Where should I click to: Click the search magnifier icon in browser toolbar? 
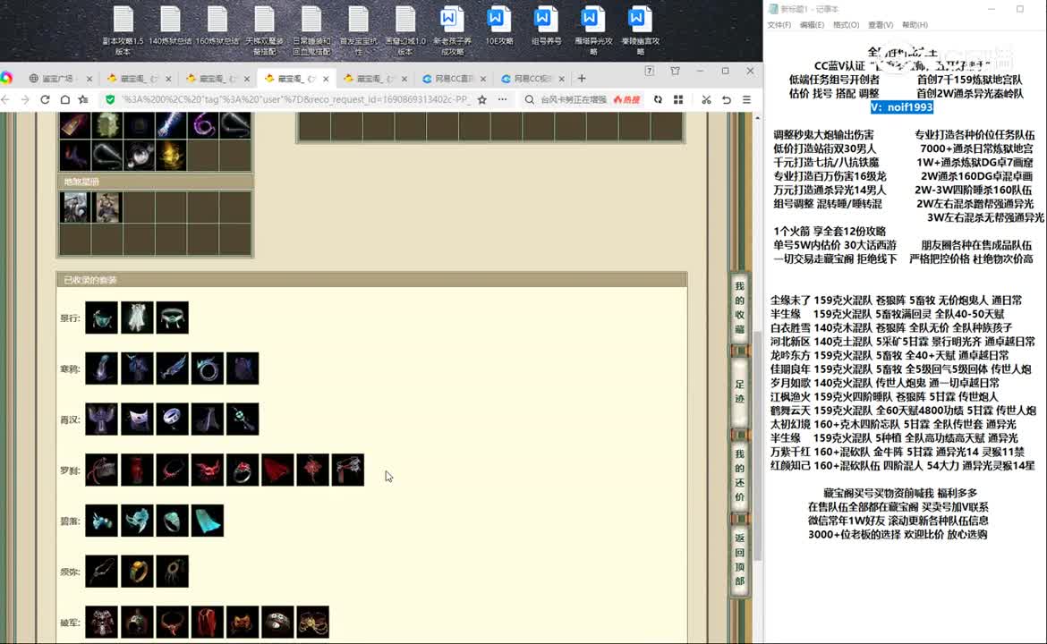[x=529, y=99]
